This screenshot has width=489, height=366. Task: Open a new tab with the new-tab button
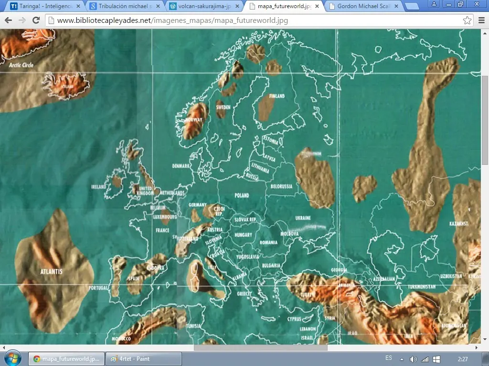pos(411,6)
